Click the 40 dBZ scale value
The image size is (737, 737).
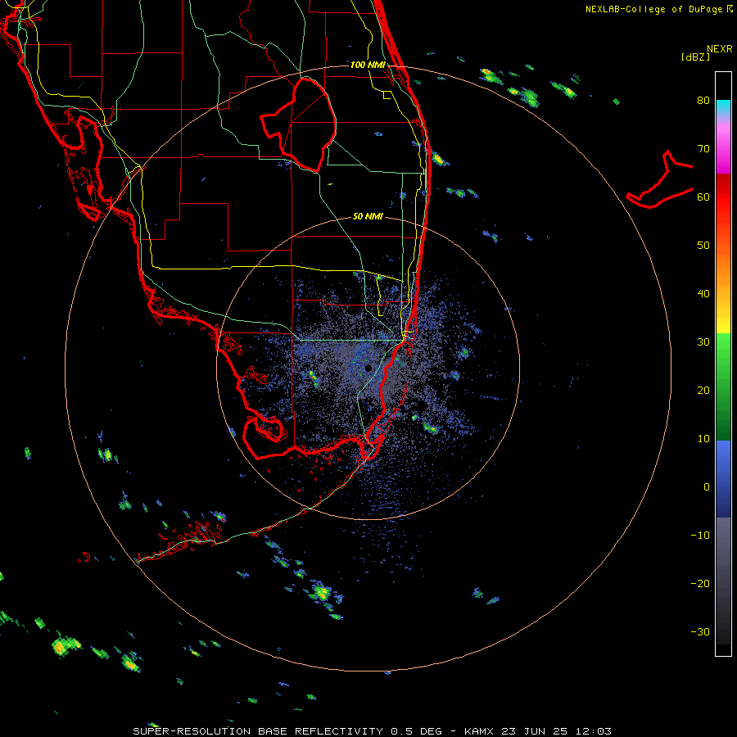(x=703, y=294)
